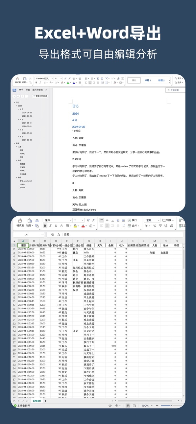Click the zoom magnifier icon beside fx
Image resolution: width=196 pixels, height=424 pixels.
click(53, 235)
